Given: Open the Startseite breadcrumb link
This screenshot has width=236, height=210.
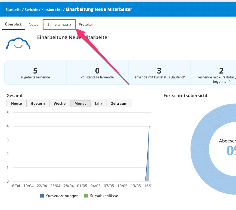Looking at the screenshot, I should 13,9.
